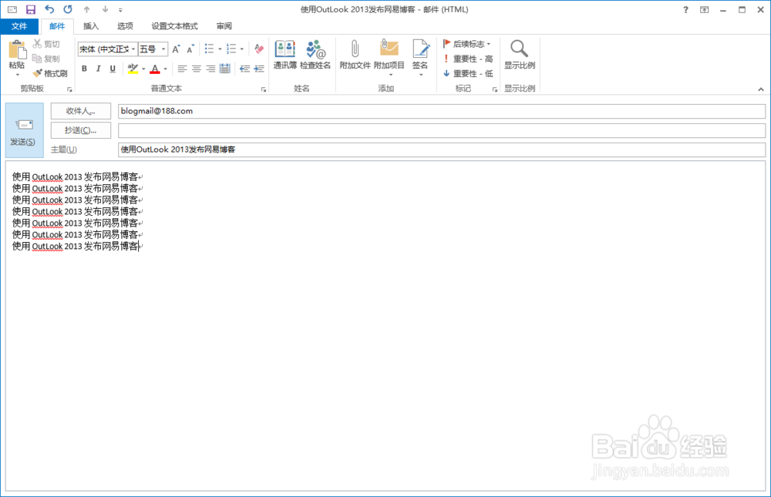Viewport: 771px width, 497px height.
Task: Switch to the 邮件 ribbon tab
Action: coord(57,26)
